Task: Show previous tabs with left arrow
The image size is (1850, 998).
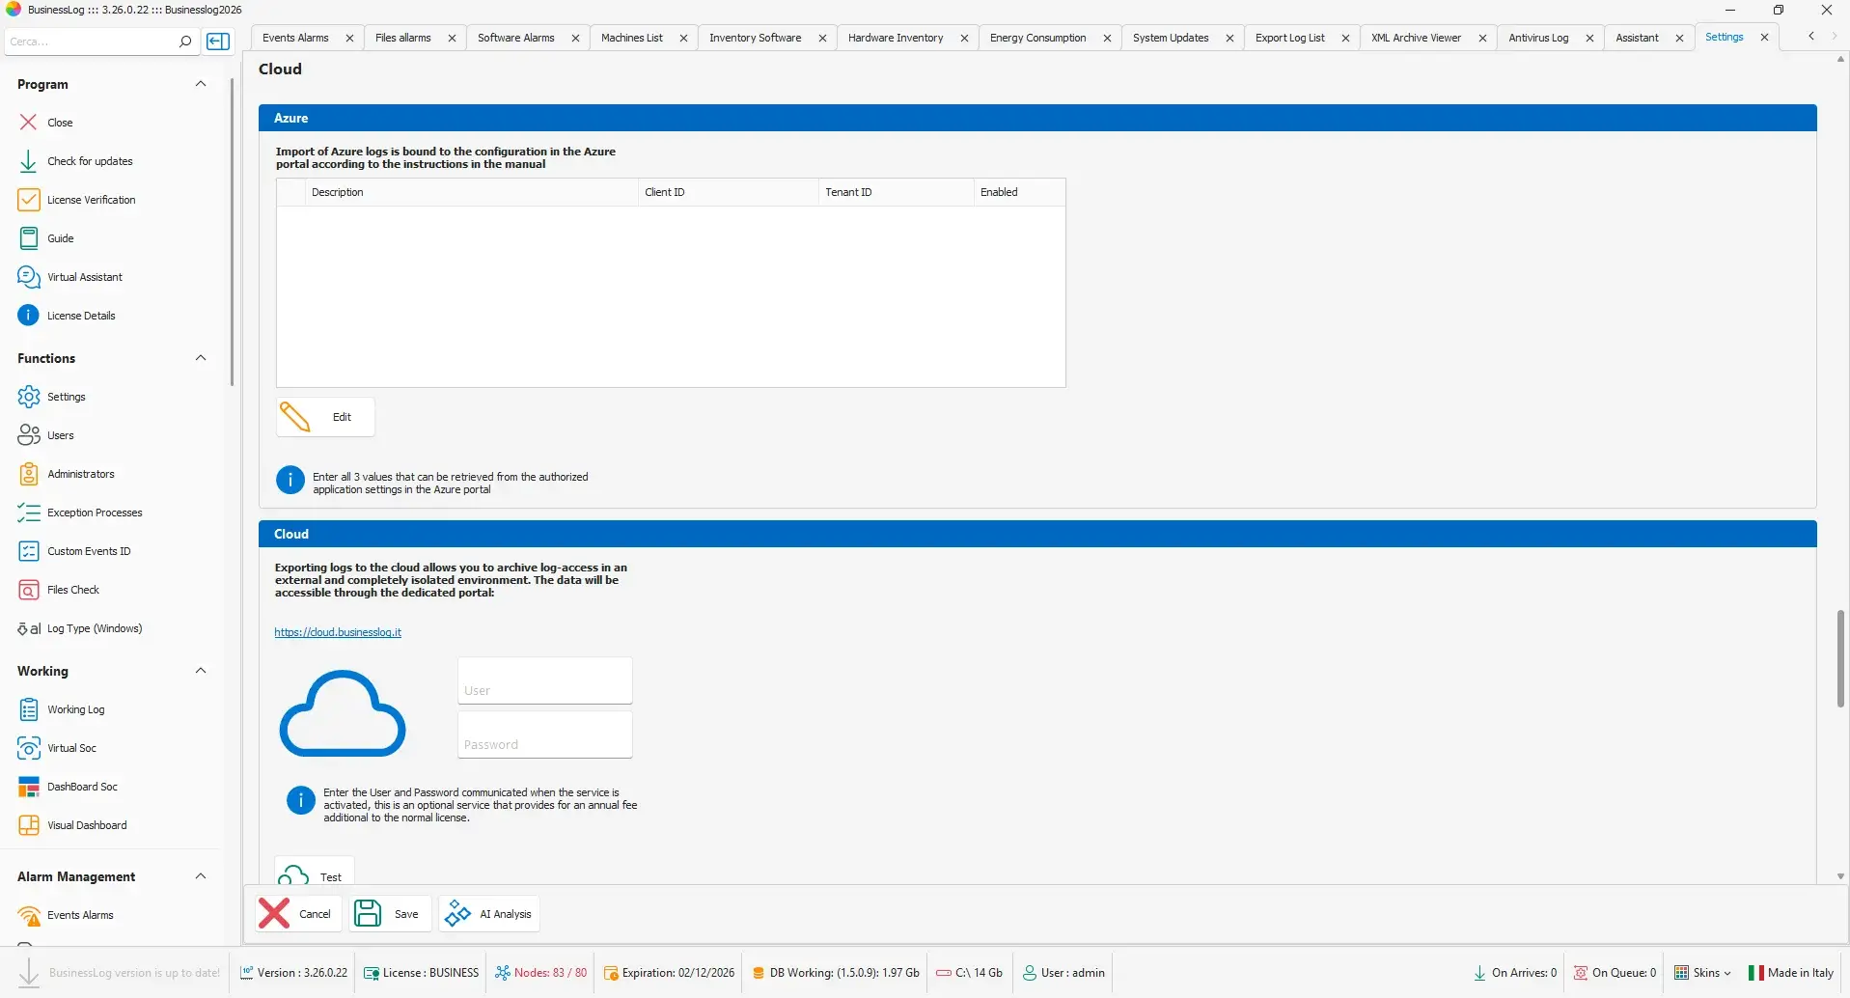Action: tap(1811, 37)
